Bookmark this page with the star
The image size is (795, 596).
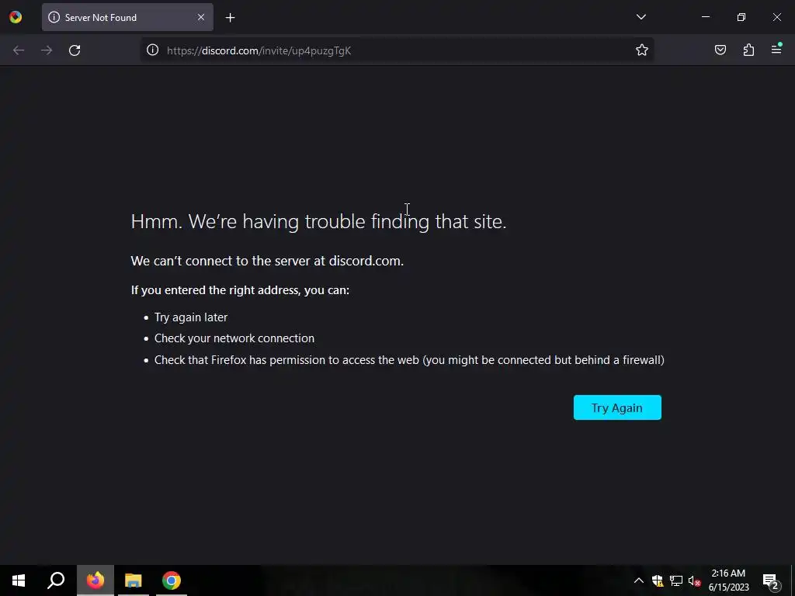[642, 50]
